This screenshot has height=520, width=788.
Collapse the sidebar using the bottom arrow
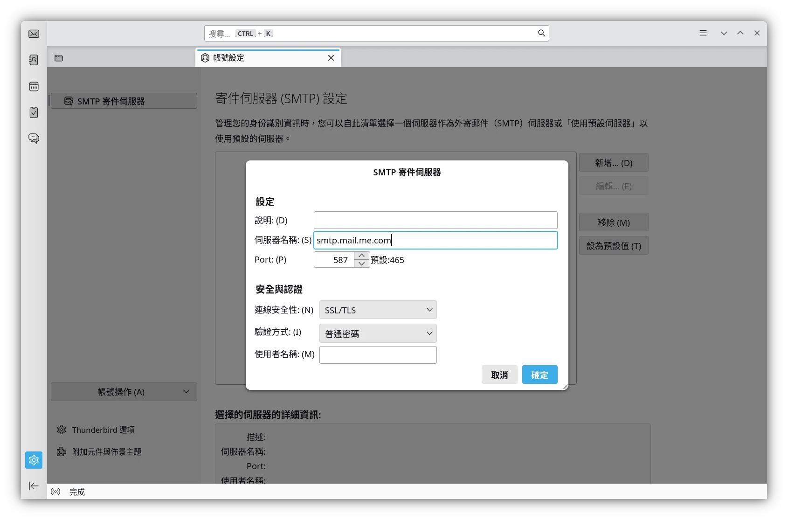coord(34,486)
